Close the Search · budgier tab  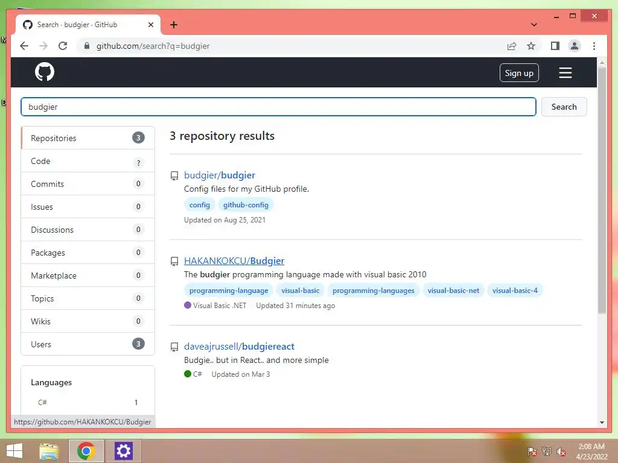pyautogui.click(x=150, y=25)
